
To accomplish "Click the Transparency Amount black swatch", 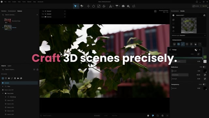I will 205,88.
